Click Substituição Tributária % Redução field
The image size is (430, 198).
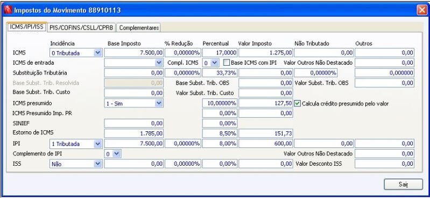coord(183,73)
